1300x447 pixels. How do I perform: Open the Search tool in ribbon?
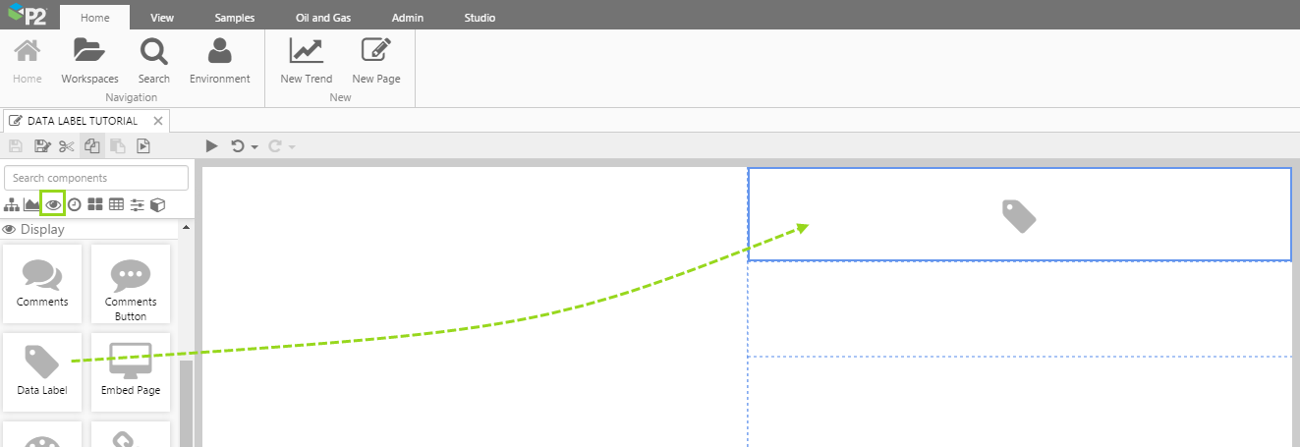(153, 60)
